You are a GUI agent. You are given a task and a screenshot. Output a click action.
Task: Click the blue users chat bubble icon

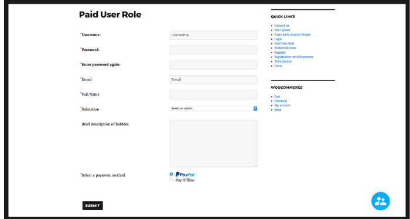point(381,201)
